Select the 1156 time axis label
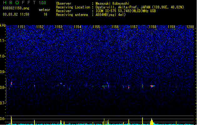This screenshot has height=125, width=197. pos(115,27)
